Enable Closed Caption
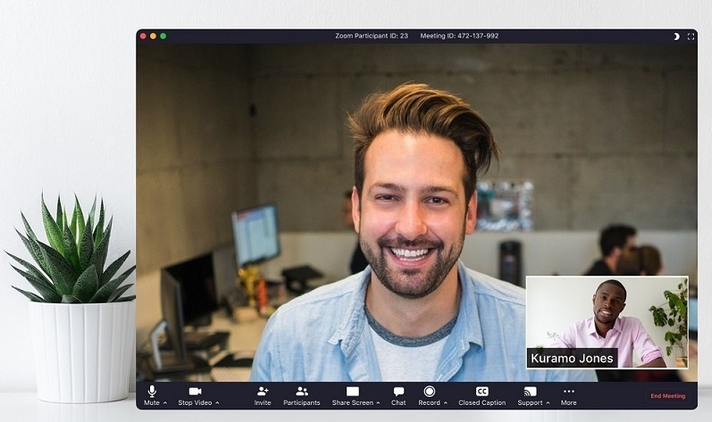Image resolution: width=712 pixels, height=422 pixels. click(x=482, y=392)
